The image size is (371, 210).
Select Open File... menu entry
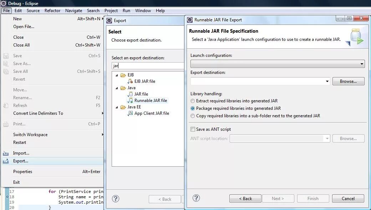(52, 27)
